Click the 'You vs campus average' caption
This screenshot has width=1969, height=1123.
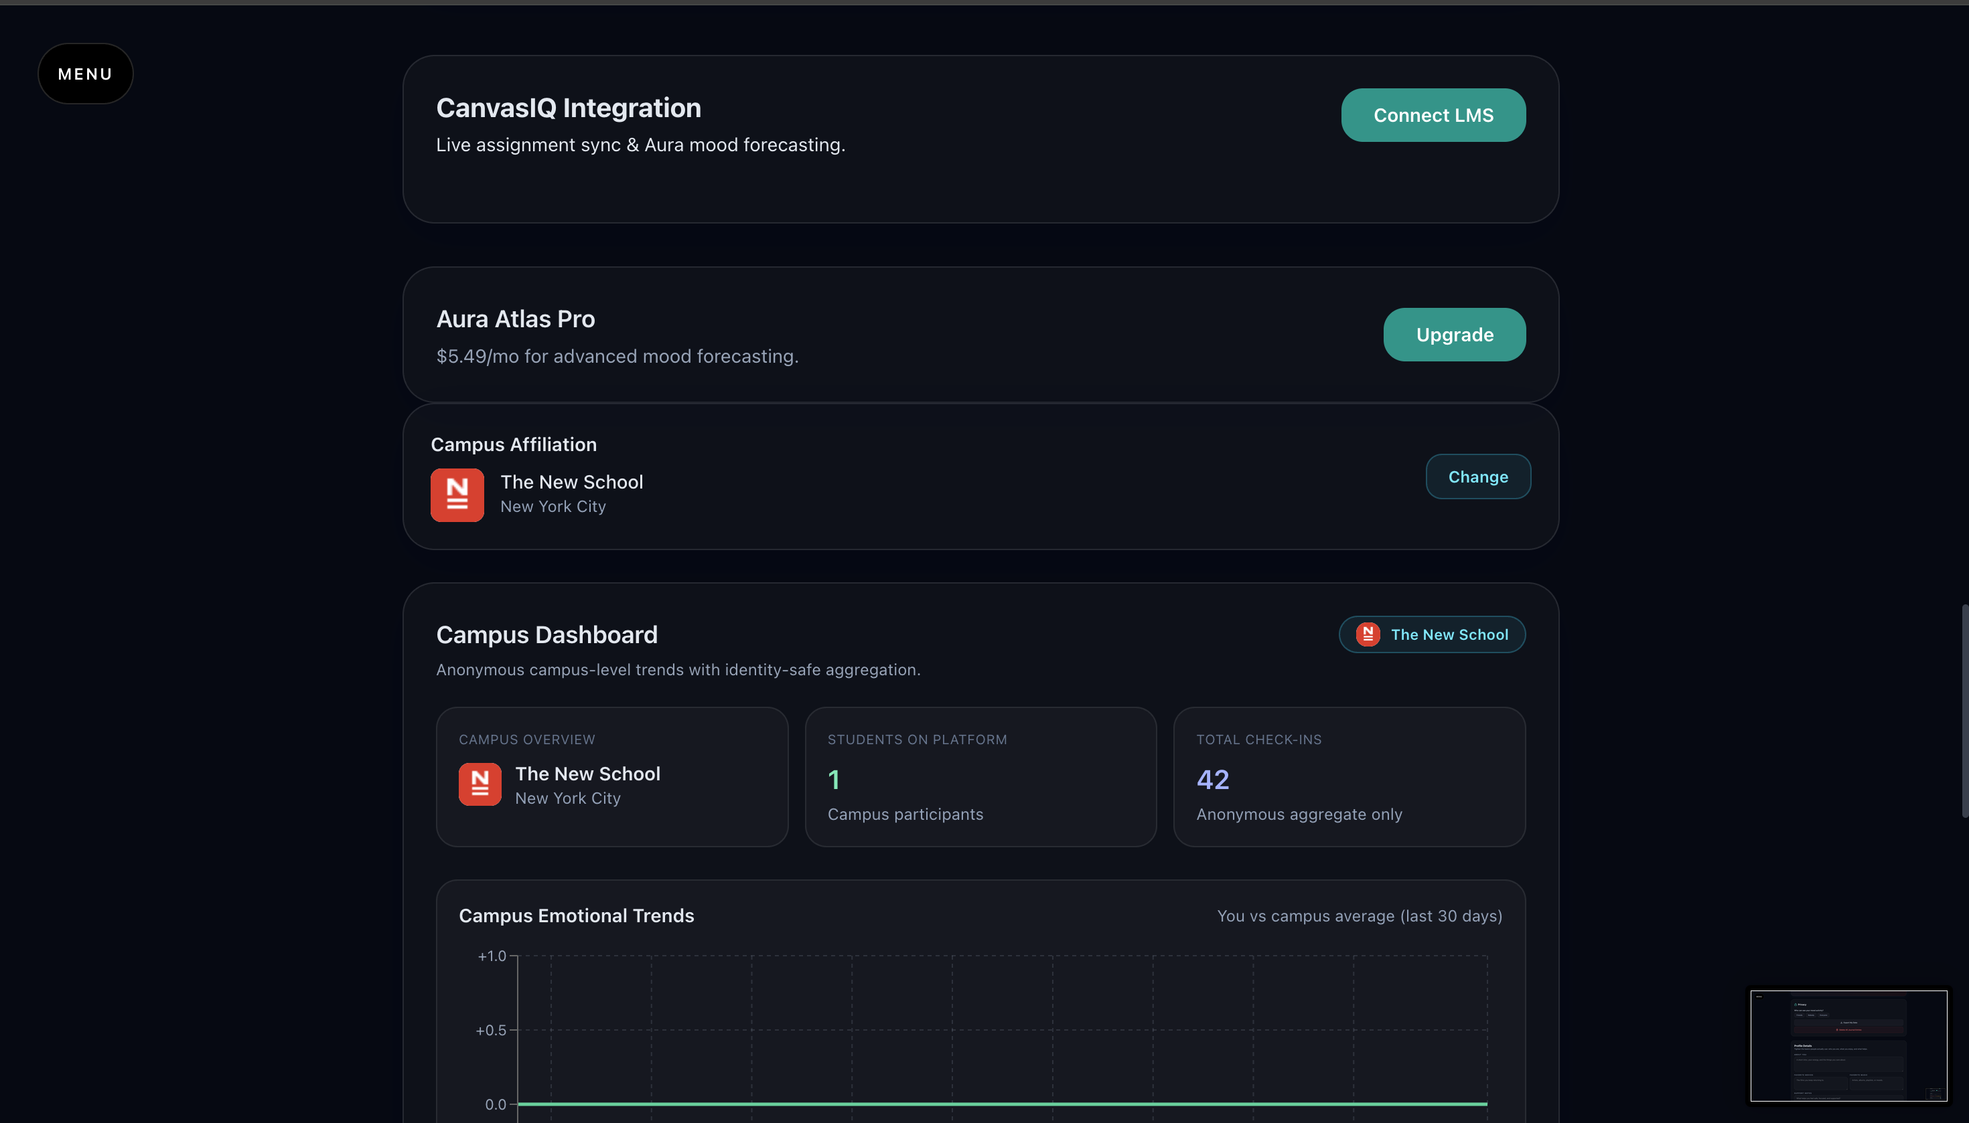click(x=1358, y=916)
